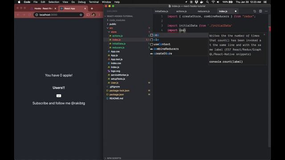Open serviceWorker.js file
Image resolution: width=285 pixels, height=160 pixels.
(x=120, y=75)
